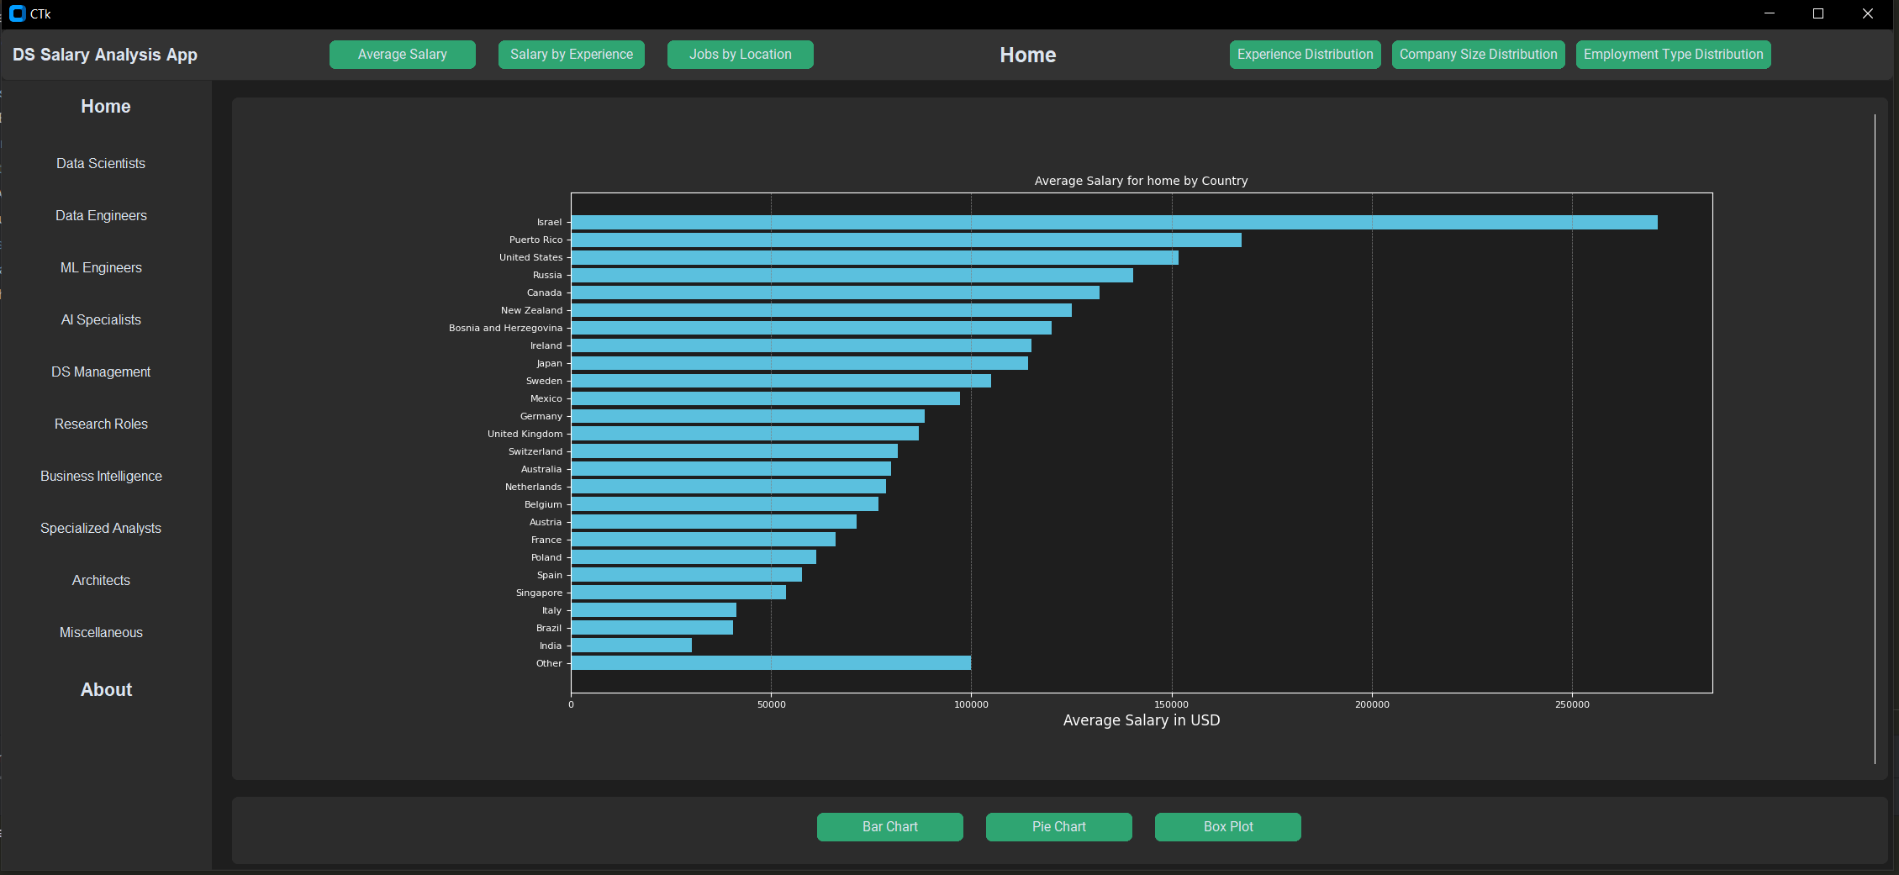Select Business Intelligence from the sidebar
The height and width of the screenshot is (875, 1899).
(x=100, y=476)
